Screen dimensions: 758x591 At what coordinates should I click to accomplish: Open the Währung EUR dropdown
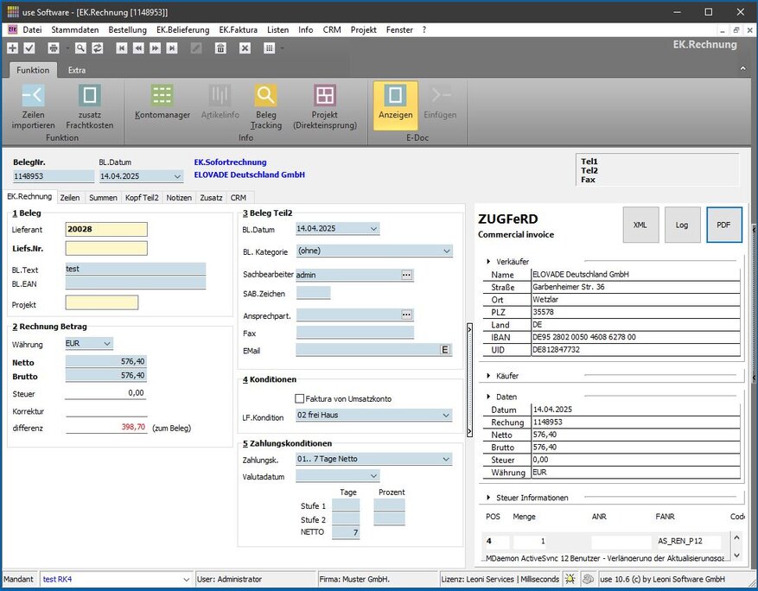107,344
